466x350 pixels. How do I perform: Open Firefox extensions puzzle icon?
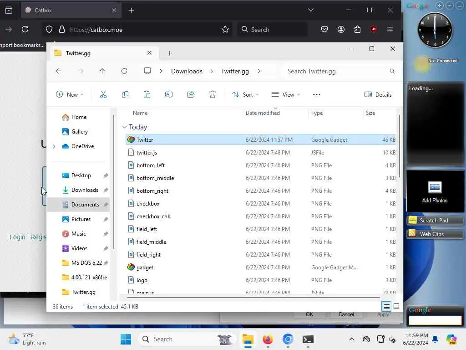tap(357, 29)
